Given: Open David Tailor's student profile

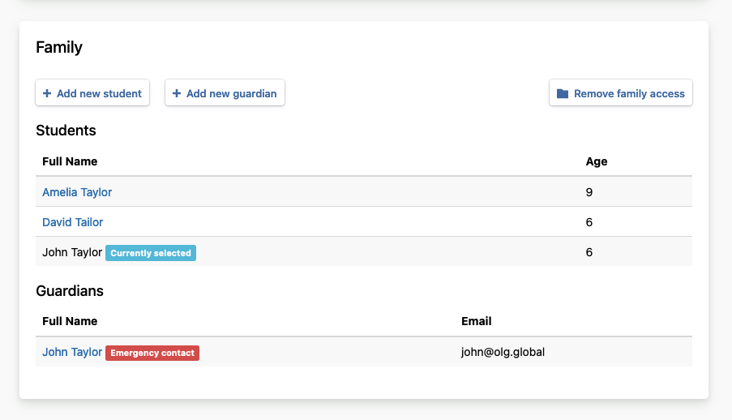Looking at the screenshot, I should (x=72, y=222).
